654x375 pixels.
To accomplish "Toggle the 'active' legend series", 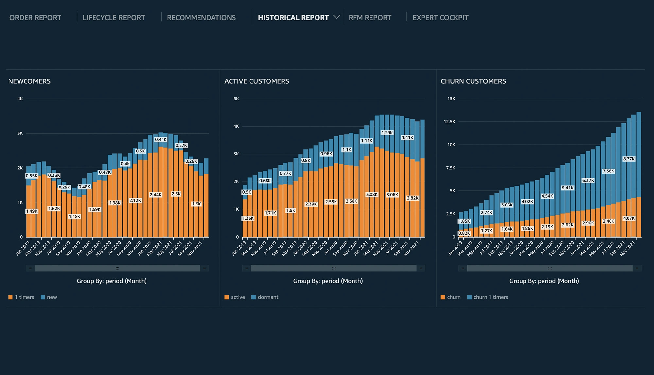I will pos(237,297).
